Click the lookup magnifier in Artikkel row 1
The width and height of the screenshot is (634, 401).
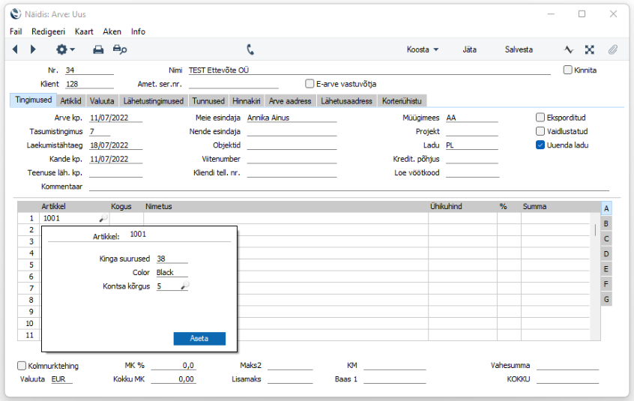point(103,218)
